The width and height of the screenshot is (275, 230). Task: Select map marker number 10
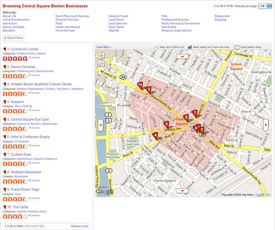[140, 85]
